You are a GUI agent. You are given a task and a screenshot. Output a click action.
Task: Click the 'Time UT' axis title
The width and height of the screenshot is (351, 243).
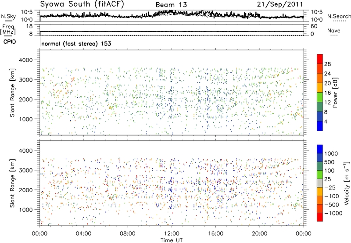click(x=172, y=240)
